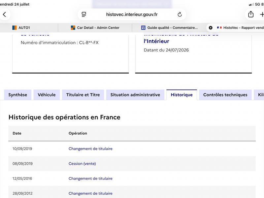The image size is (264, 198).
Task: Open a new tab with plus icon
Action: [262, 15]
